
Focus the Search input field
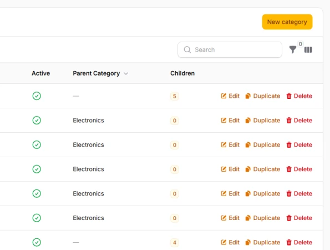pyautogui.click(x=230, y=50)
